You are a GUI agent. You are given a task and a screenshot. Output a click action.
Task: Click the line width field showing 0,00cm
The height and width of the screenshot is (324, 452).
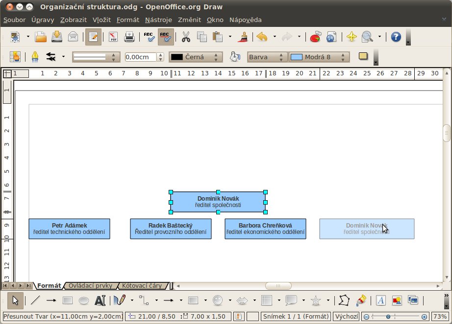[x=141, y=57]
